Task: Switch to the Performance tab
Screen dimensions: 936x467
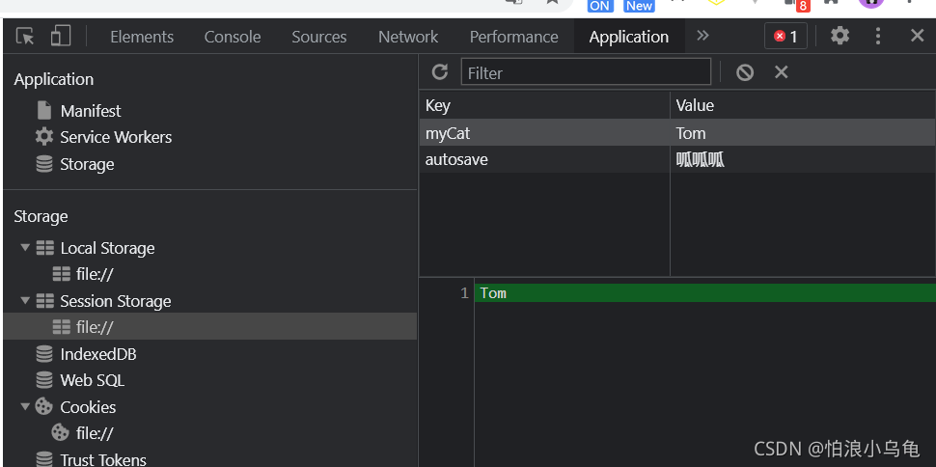Action: pos(514,37)
